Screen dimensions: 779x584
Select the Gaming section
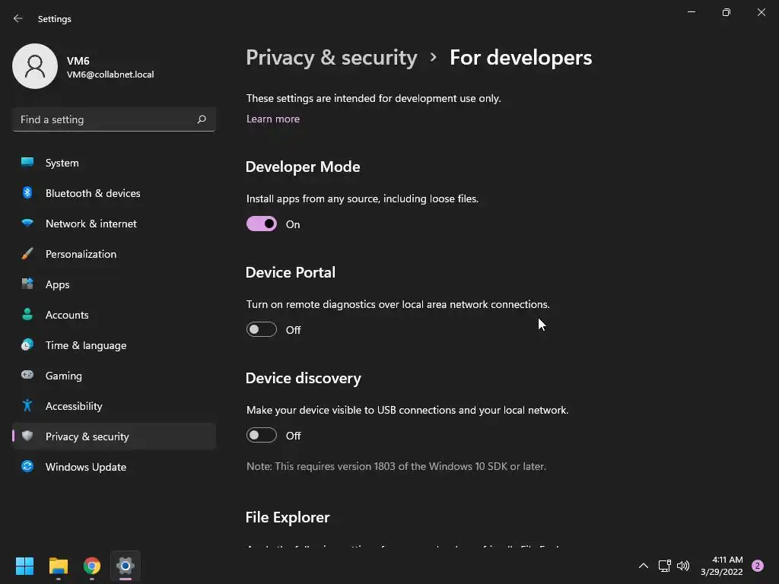pos(63,376)
